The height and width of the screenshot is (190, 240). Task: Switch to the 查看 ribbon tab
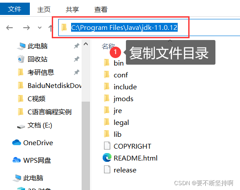tap(101, 10)
